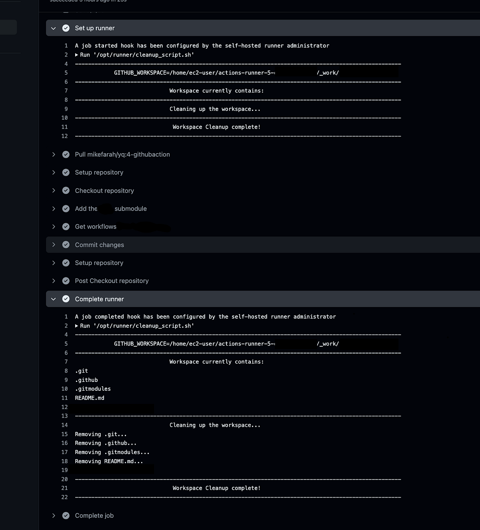
Task: Click the green check beside Complete runner
Action: pos(66,299)
